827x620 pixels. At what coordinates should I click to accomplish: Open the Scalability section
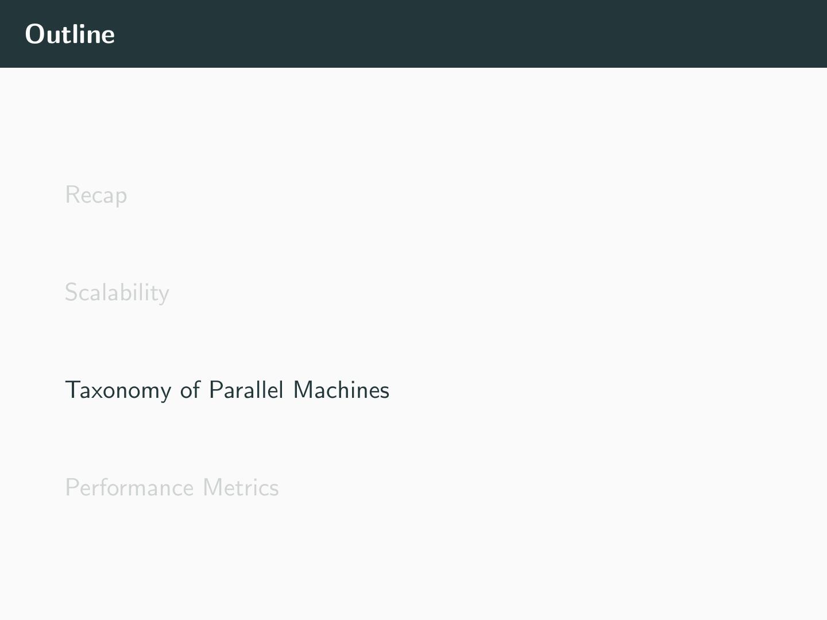tap(117, 293)
